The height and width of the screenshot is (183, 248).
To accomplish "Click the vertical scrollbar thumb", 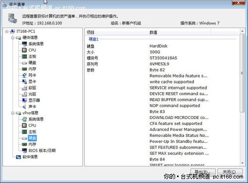I will 242,73.
